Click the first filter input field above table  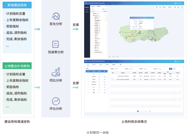pos(119,69)
